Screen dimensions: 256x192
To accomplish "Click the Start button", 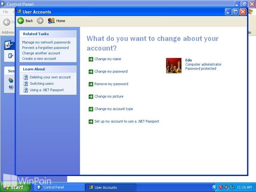I will point(15,187).
